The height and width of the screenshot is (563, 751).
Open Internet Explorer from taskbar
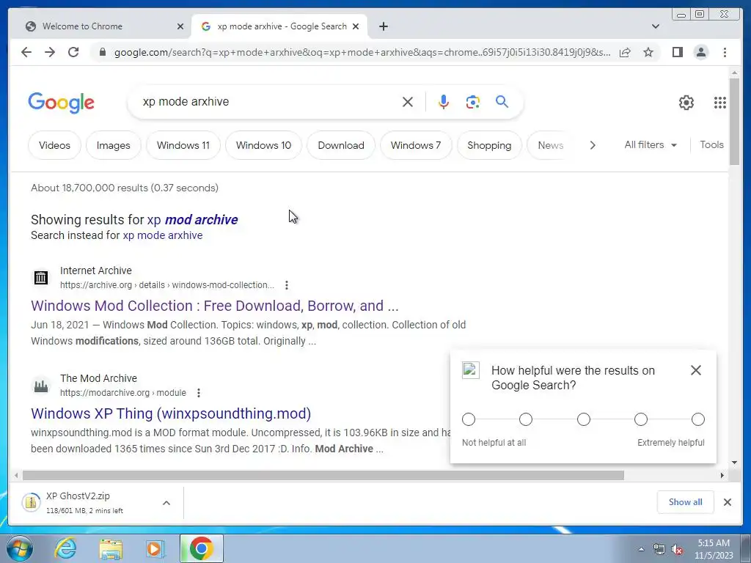(65, 548)
